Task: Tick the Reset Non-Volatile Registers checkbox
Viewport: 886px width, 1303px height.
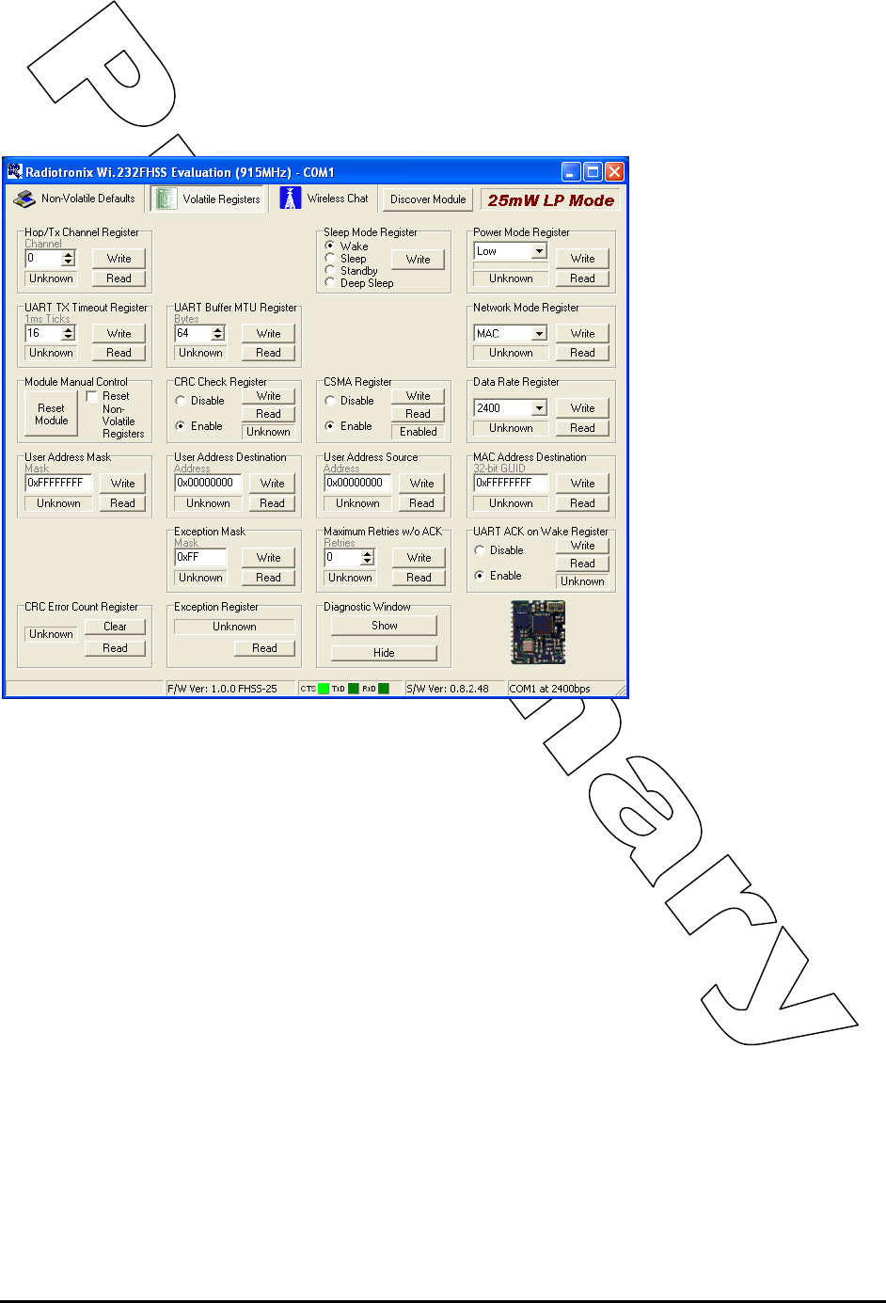Action: click(91, 396)
